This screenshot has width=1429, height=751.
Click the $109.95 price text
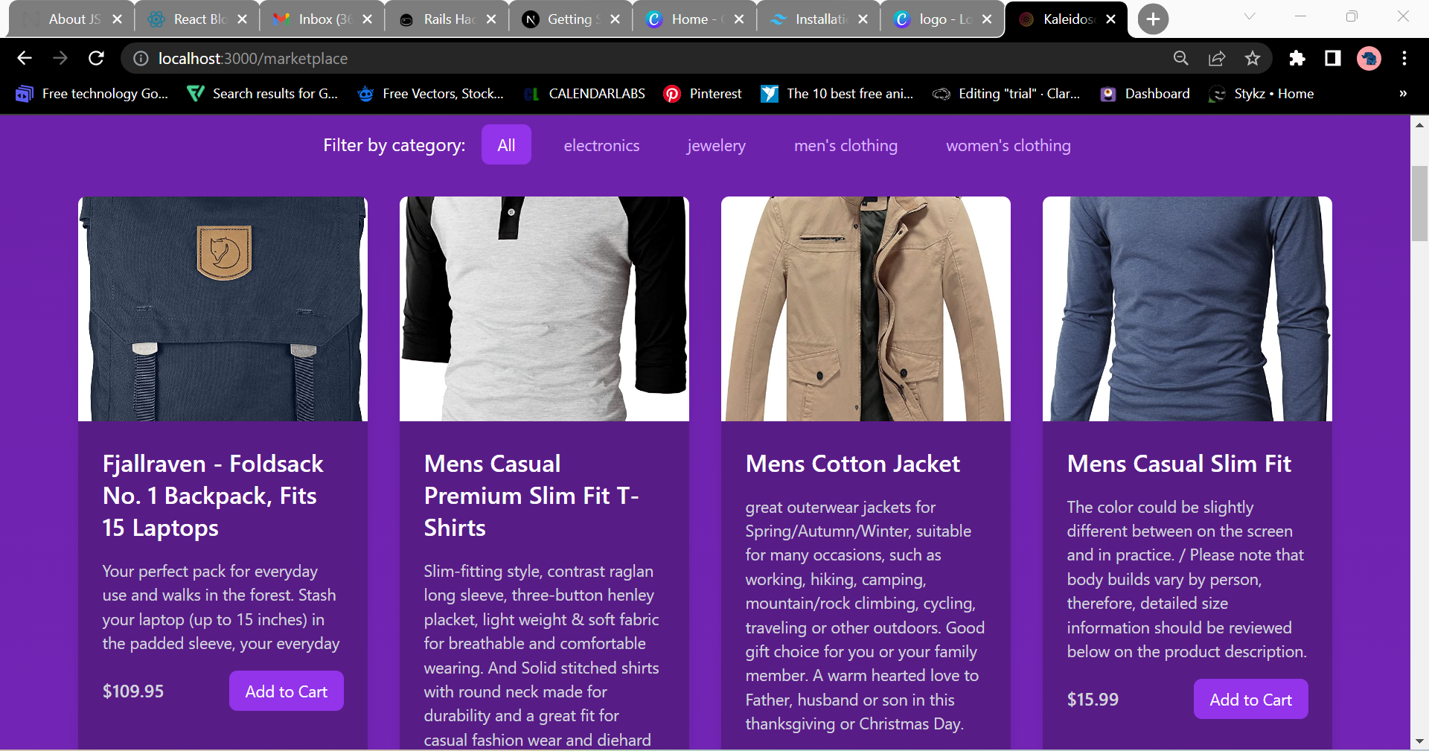[133, 691]
